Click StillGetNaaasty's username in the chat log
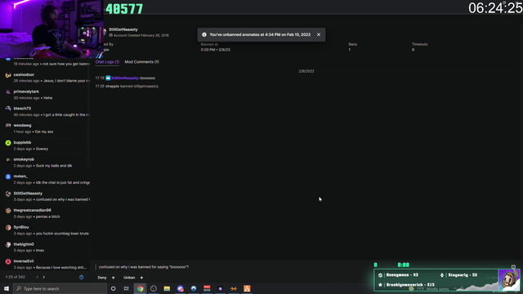 (125, 78)
